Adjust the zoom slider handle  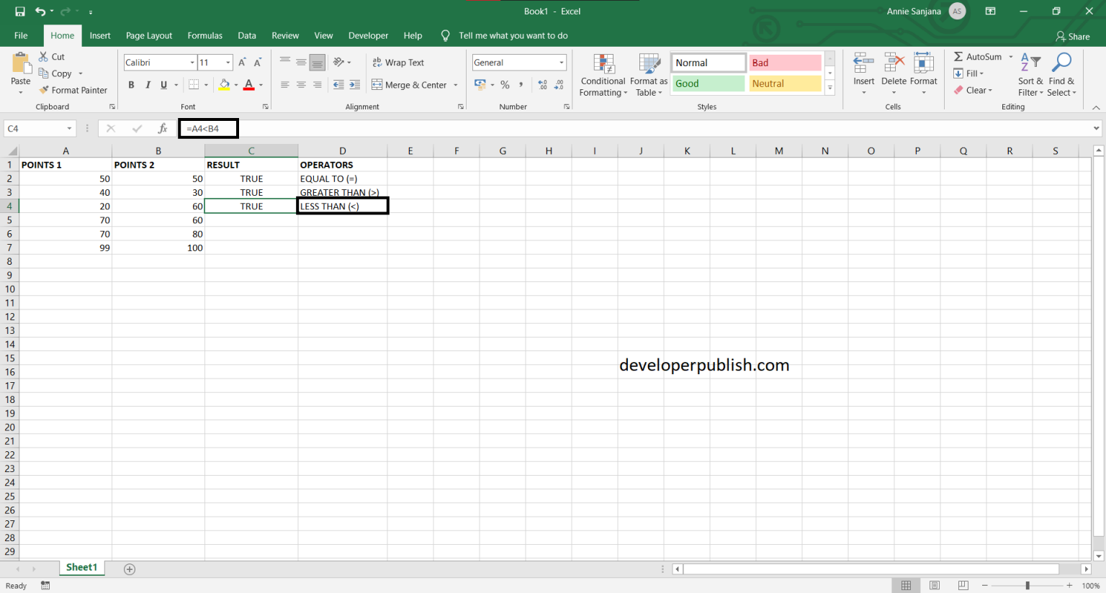point(1028,586)
